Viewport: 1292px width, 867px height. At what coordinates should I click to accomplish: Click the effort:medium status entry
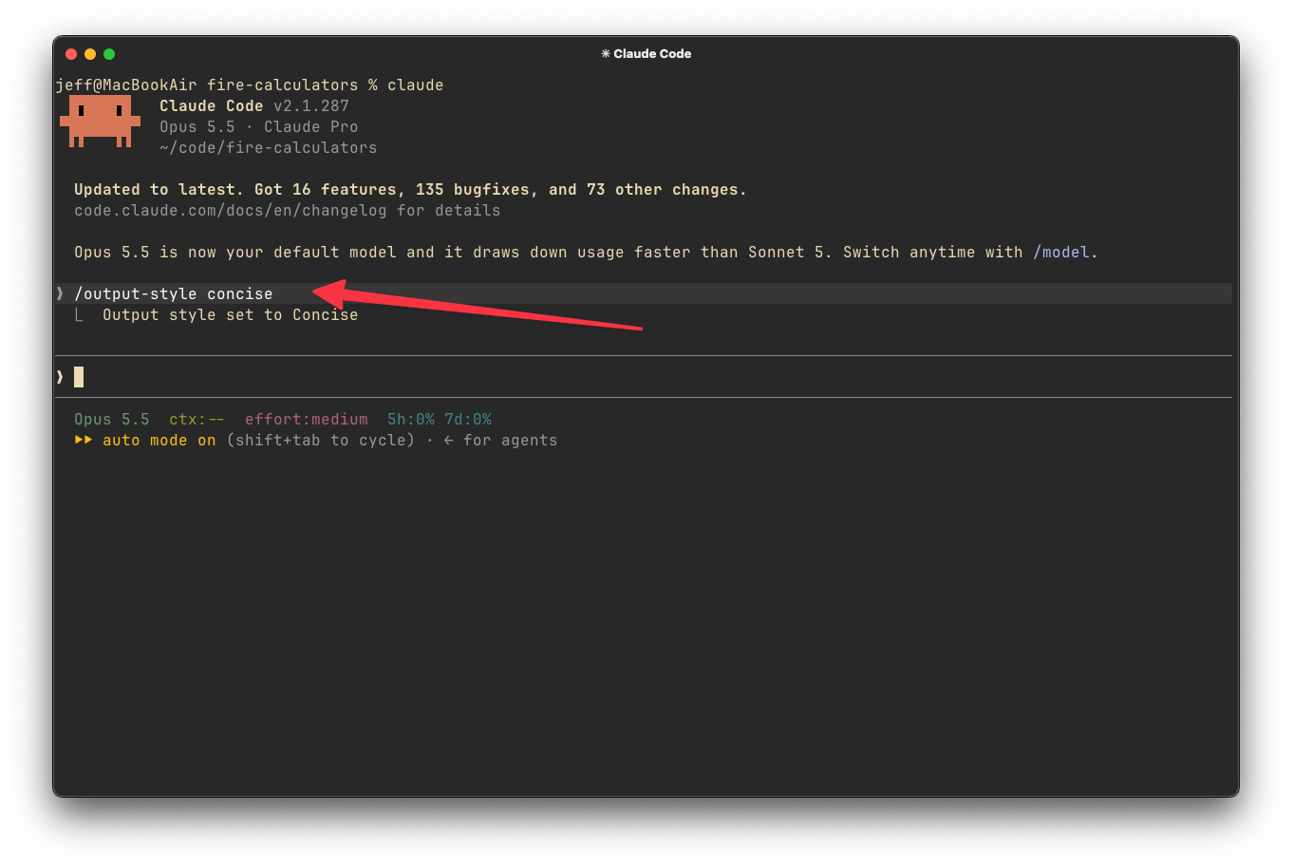[x=307, y=420]
